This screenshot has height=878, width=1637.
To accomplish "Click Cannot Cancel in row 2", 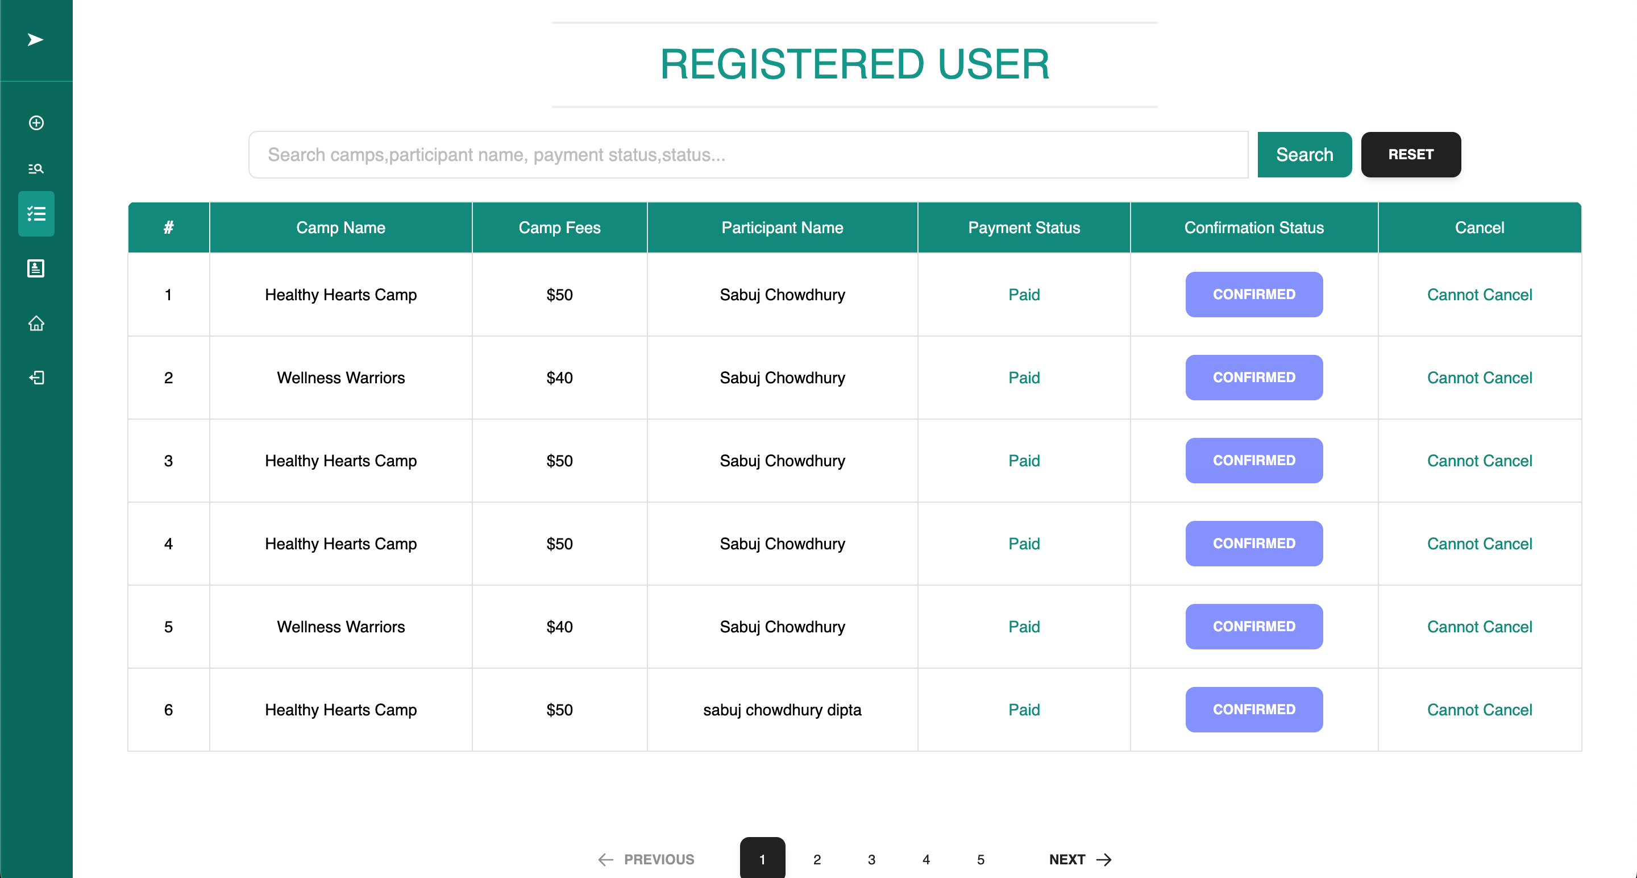I will tap(1479, 378).
